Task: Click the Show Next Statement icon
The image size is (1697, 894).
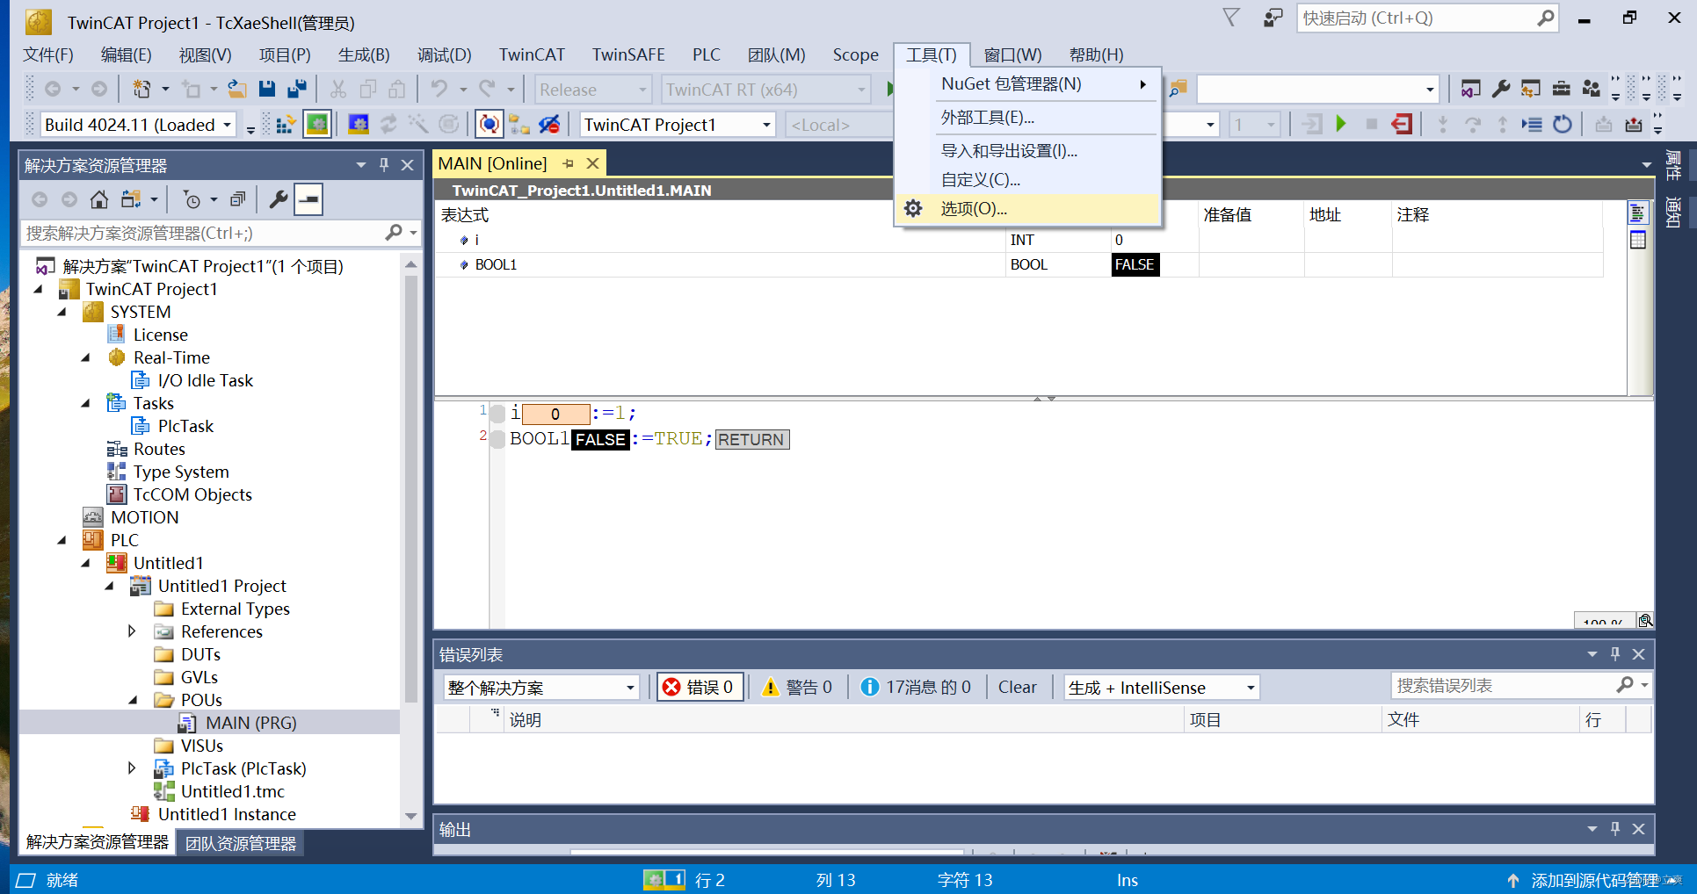Action: (x=1532, y=124)
